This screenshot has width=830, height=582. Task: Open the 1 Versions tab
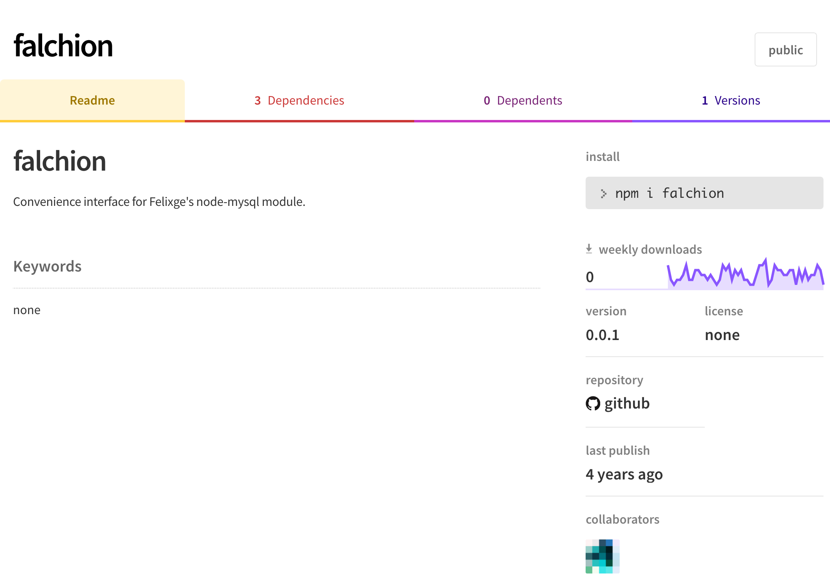[731, 100]
